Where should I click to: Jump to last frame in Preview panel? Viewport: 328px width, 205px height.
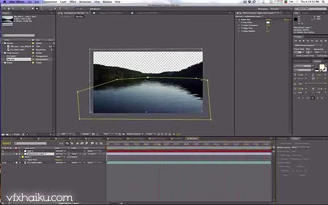[312, 41]
